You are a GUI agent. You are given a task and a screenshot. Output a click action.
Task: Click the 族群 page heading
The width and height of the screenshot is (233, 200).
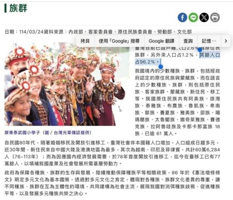[x=18, y=8]
